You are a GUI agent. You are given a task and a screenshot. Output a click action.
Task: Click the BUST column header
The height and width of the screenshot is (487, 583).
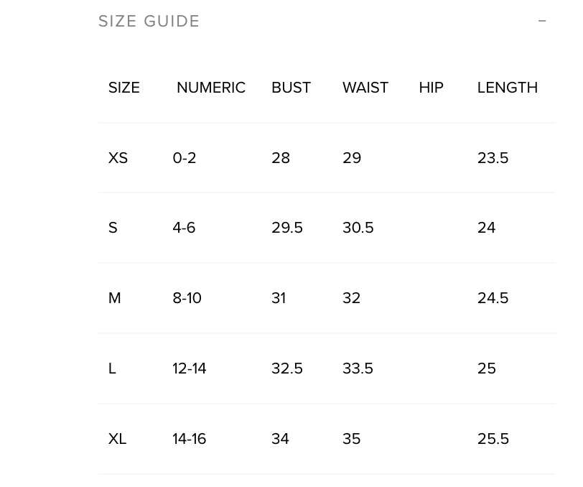tap(291, 88)
